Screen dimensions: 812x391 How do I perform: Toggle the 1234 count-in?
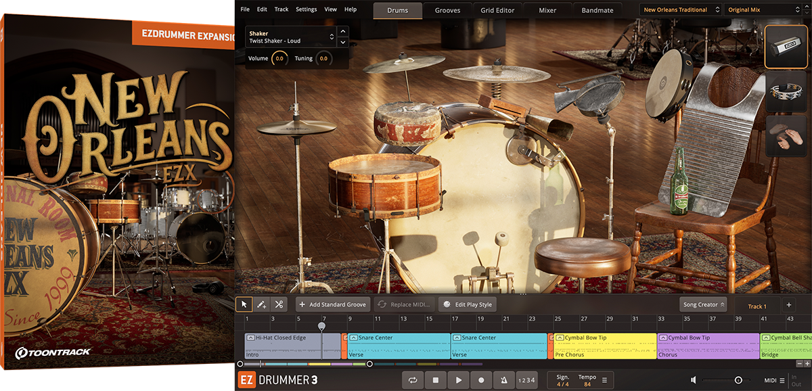(526, 380)
